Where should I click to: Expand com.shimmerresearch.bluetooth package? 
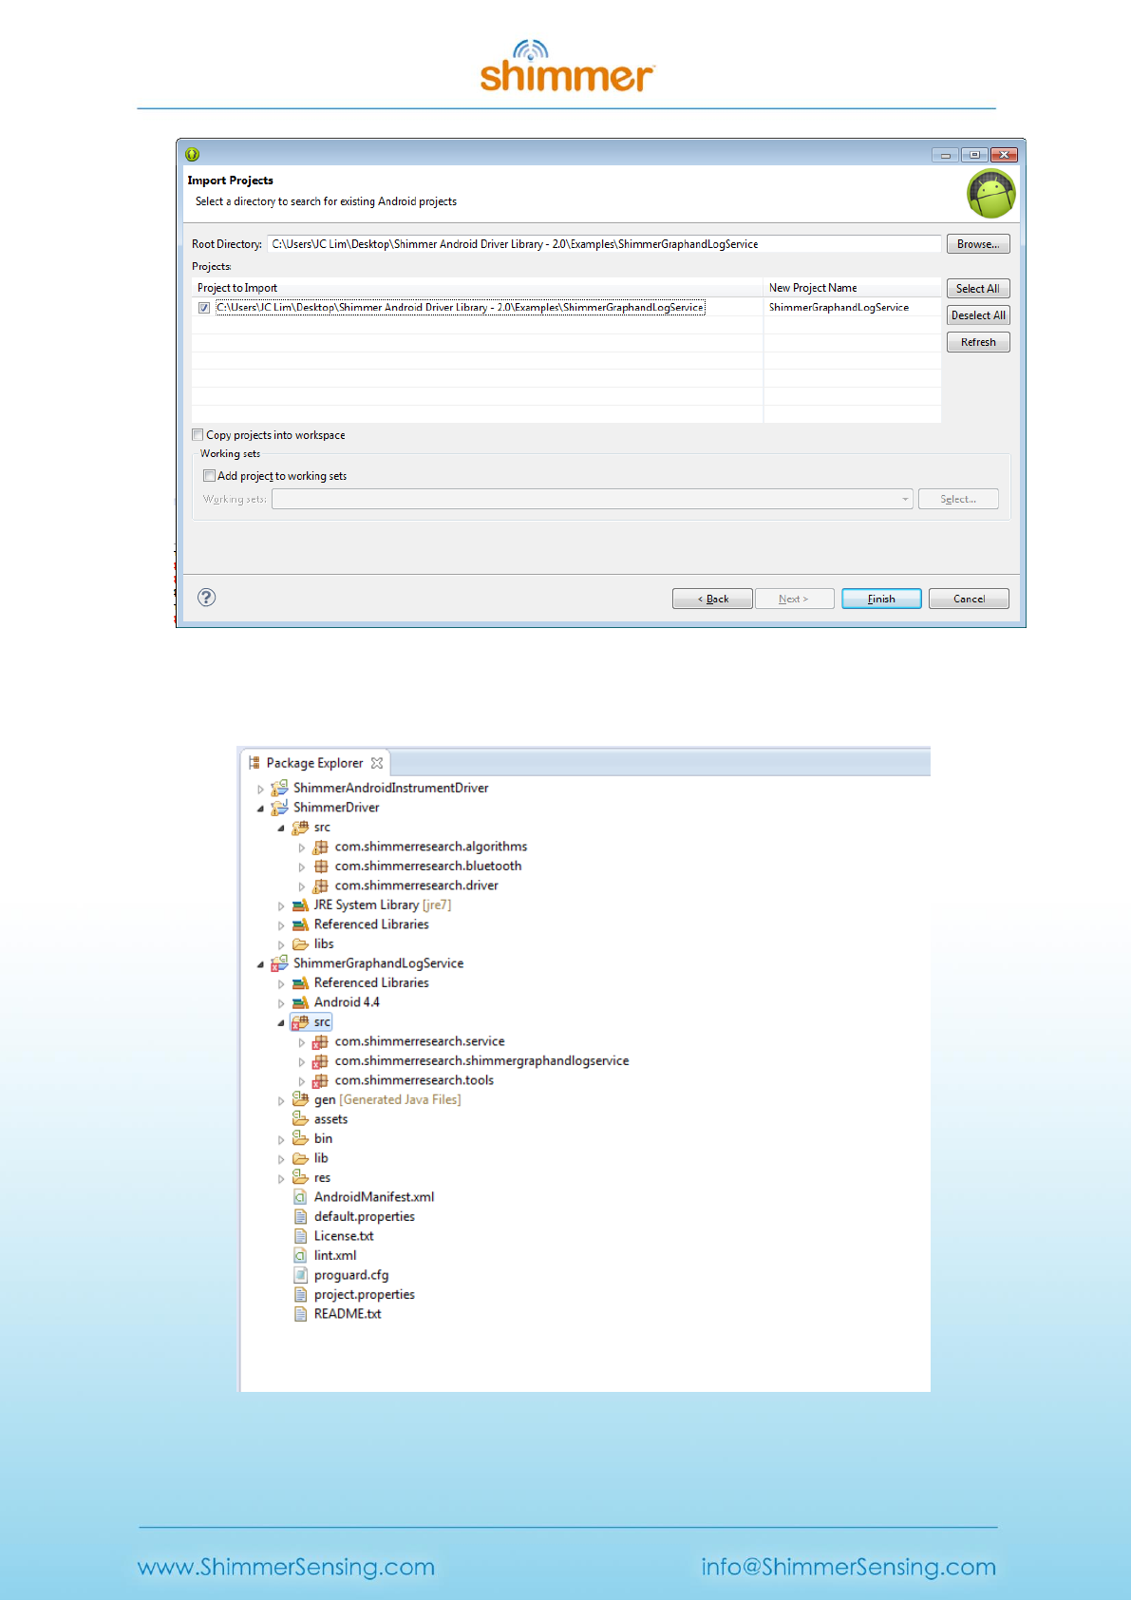pos(302,867)
